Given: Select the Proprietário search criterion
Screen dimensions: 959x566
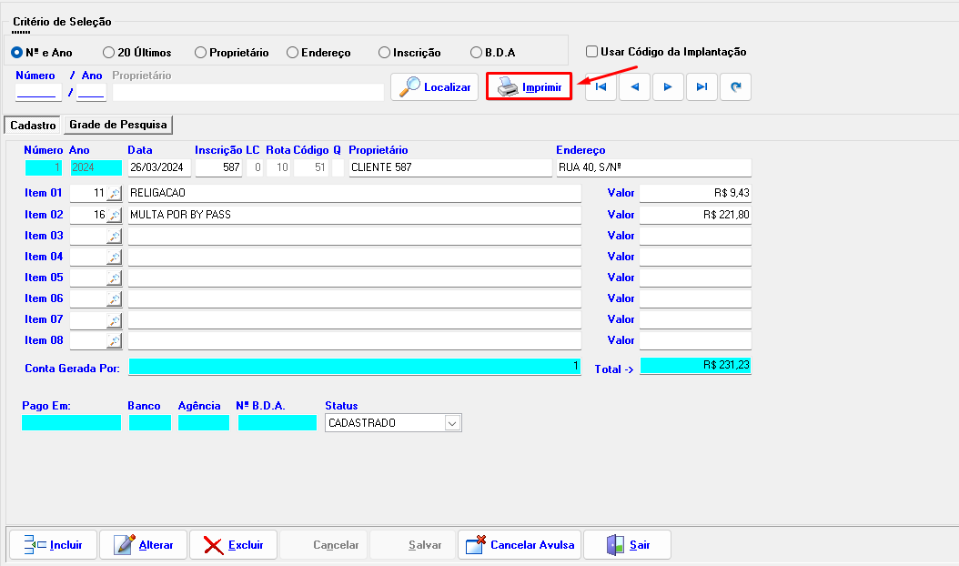Looking at the screenshot, I should (201, 53).
